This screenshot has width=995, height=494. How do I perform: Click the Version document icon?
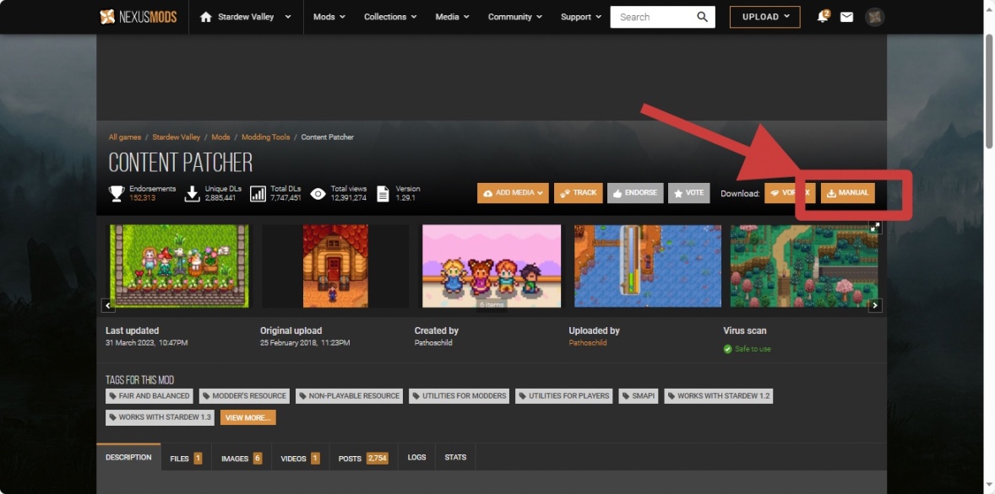tap(383, 194)
